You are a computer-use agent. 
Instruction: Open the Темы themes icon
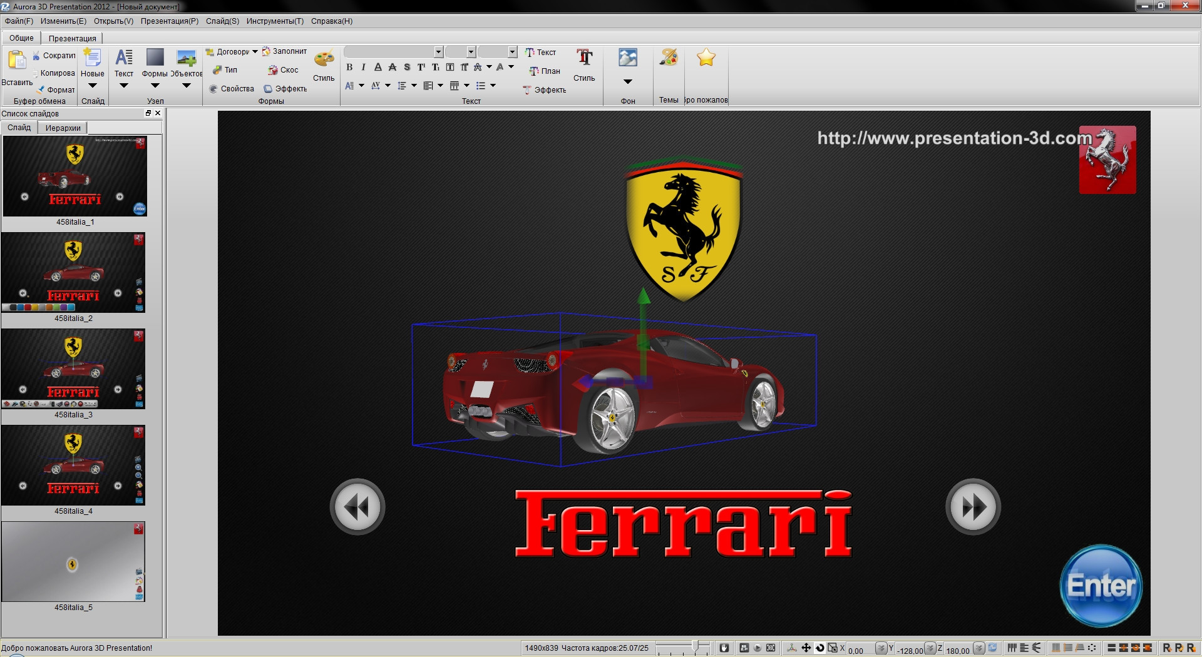point(668,58)
